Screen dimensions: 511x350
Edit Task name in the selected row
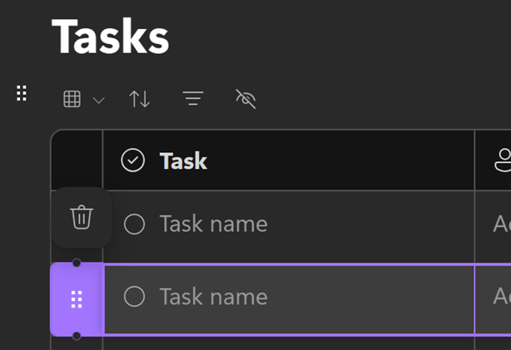pyautogui.click(x=214, y=296)
